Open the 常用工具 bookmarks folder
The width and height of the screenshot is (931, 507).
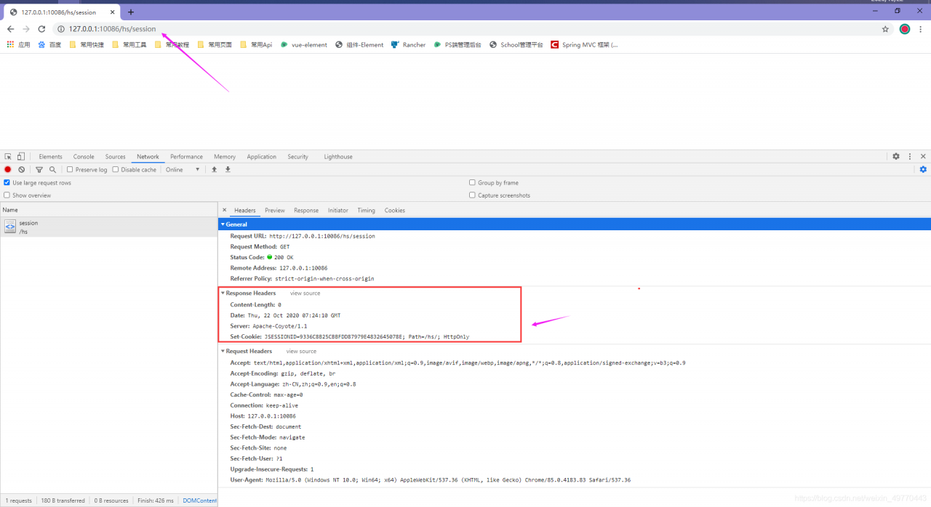coord(129,44)
